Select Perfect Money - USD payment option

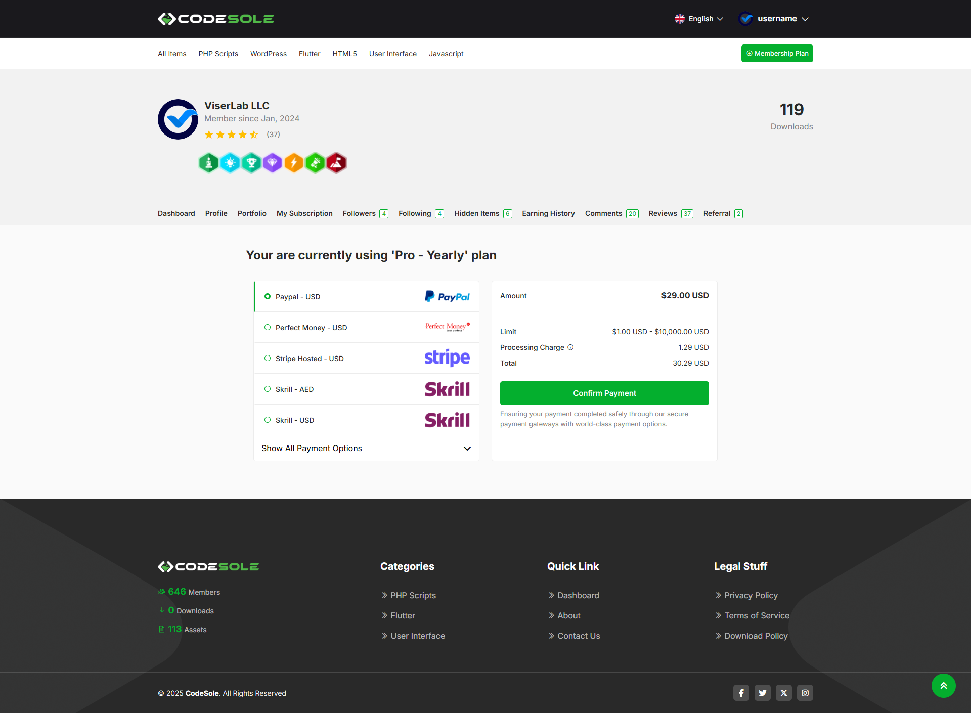268,327
